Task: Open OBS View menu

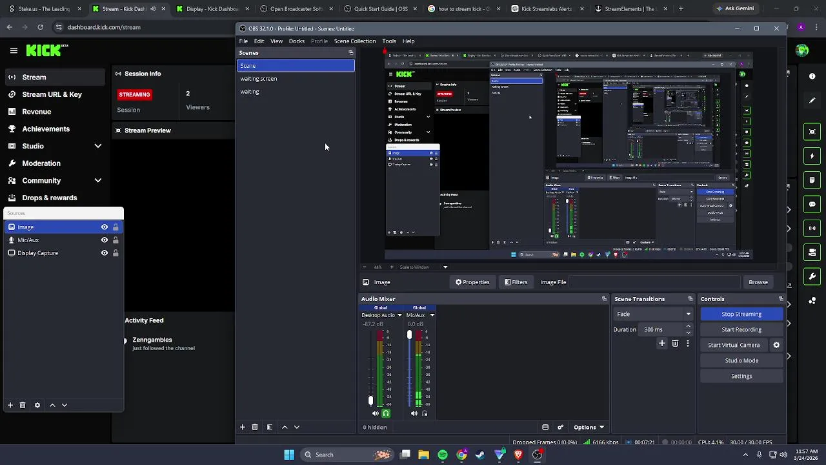Action: pos(276,41)
